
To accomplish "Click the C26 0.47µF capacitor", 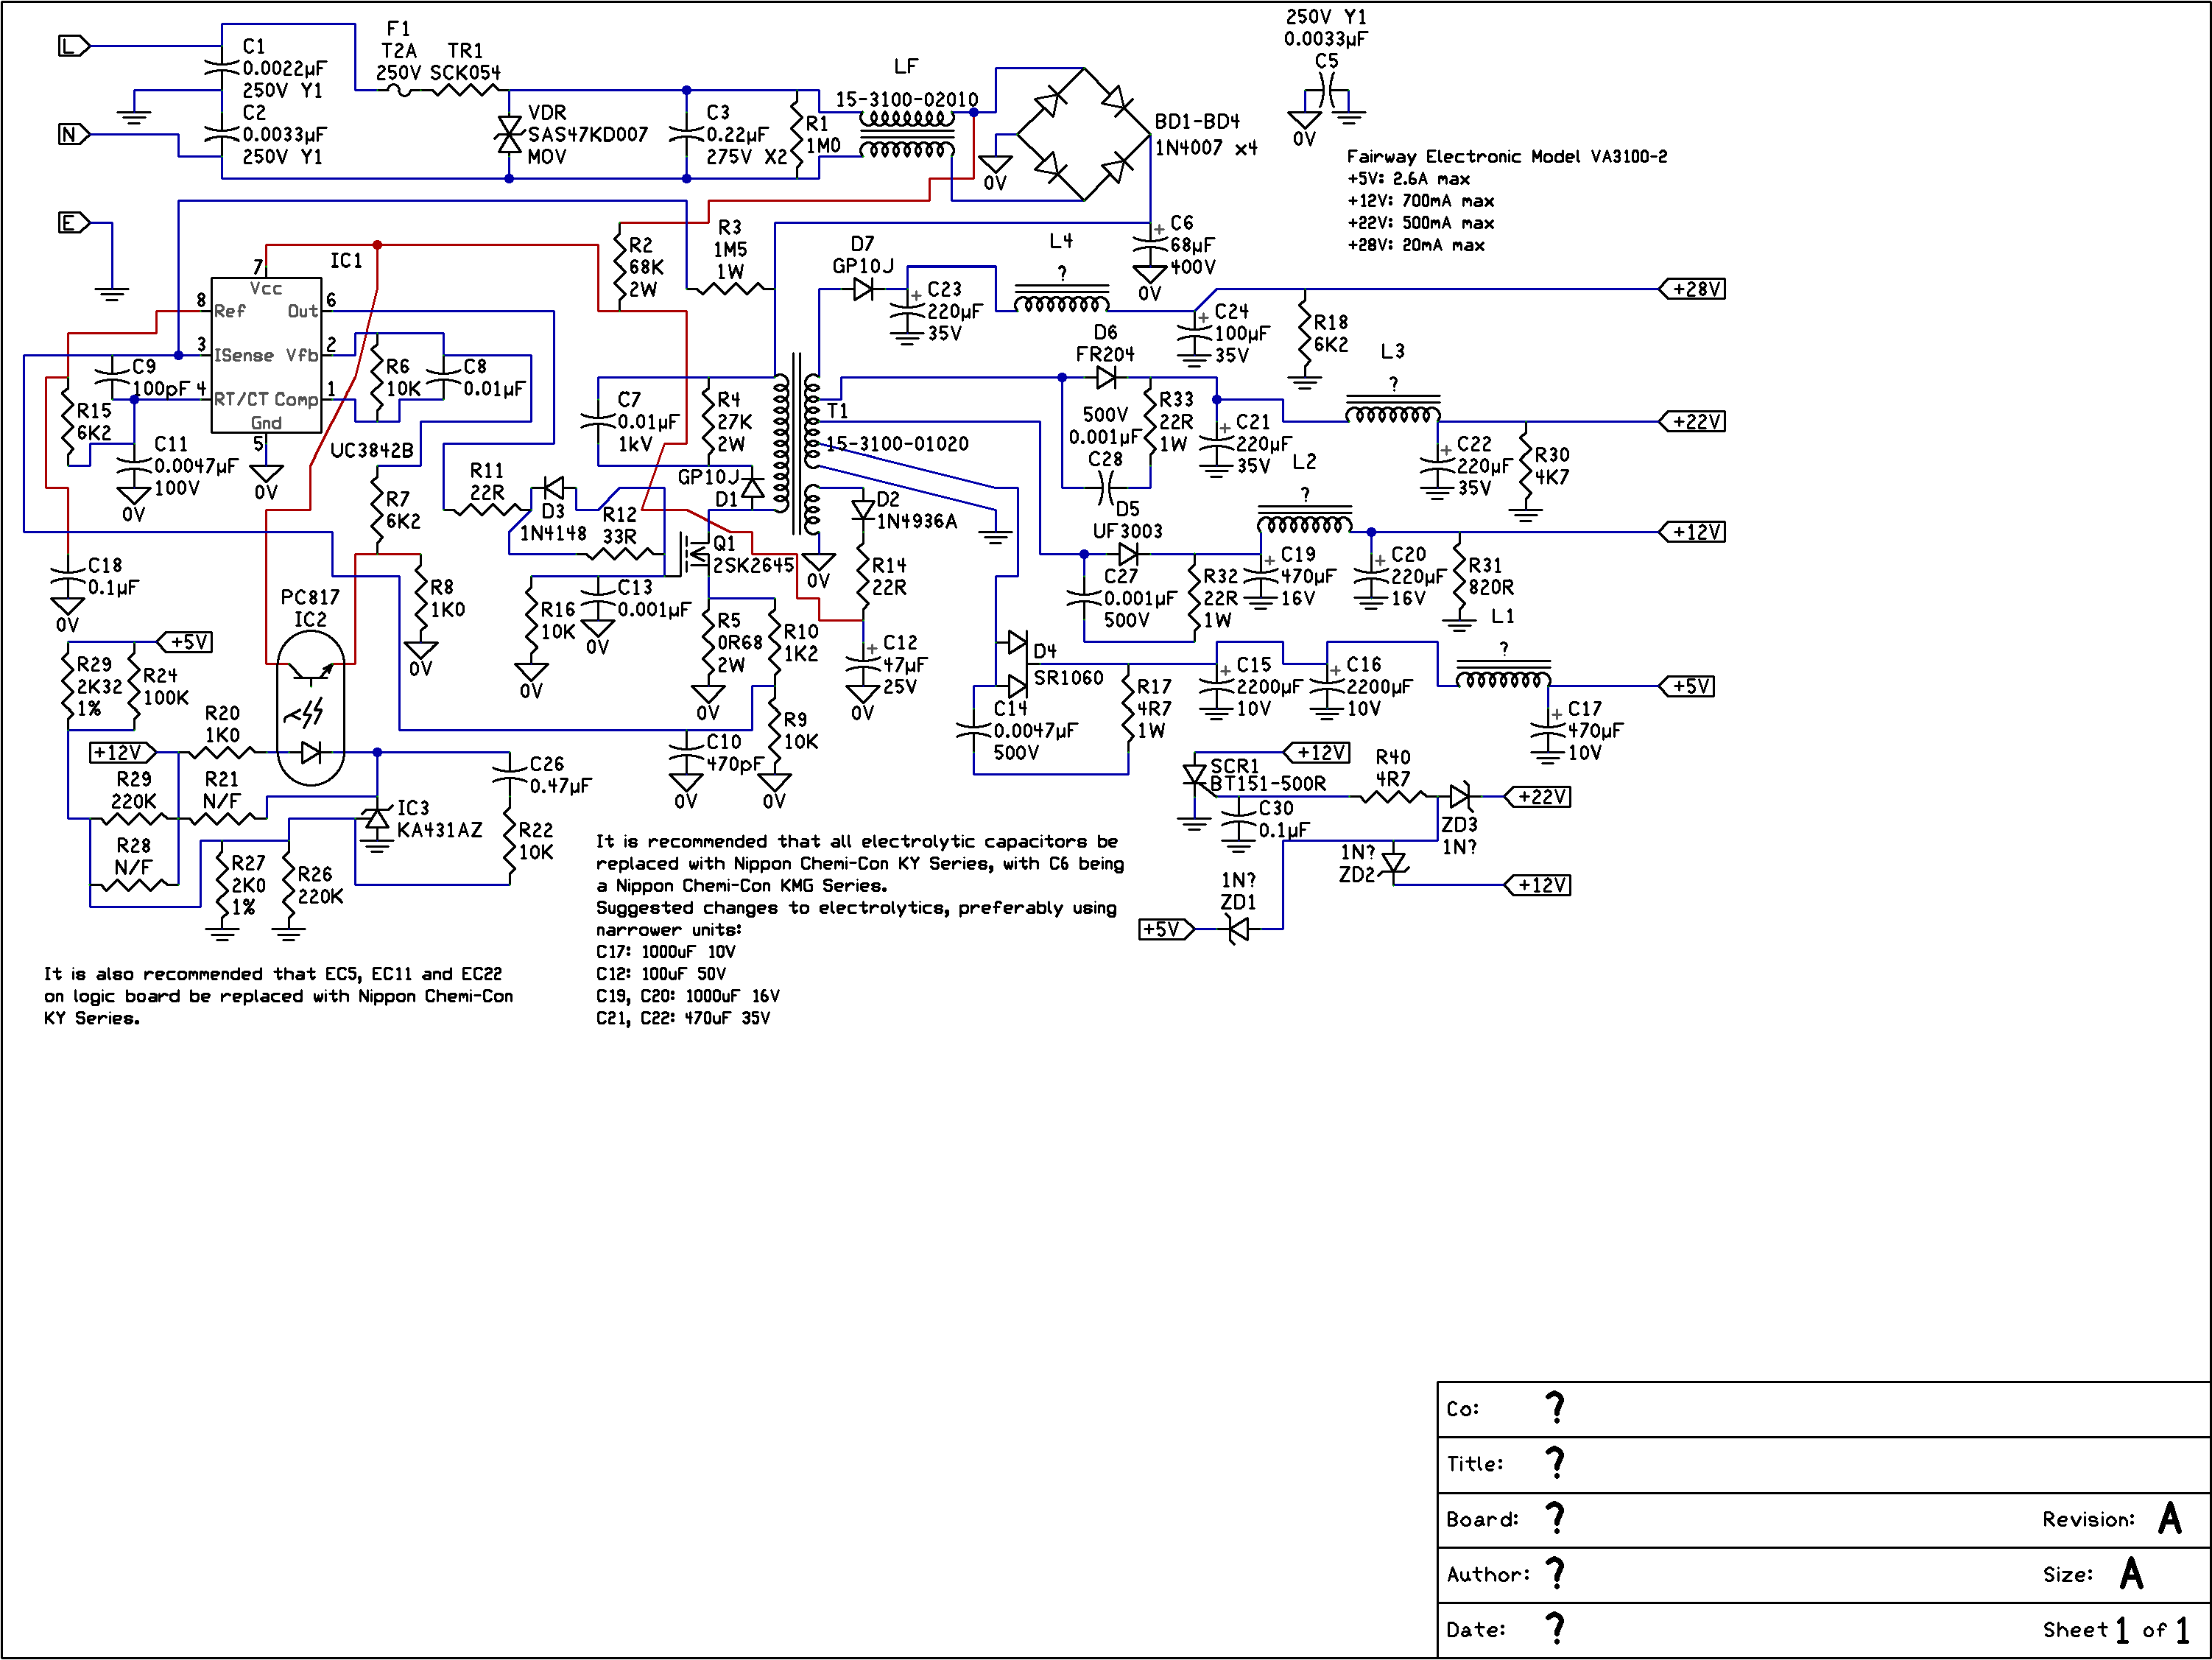I will click(509, 775).
